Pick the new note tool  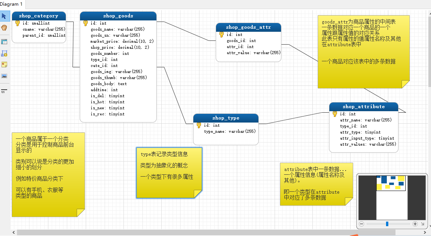coord(4,65)
